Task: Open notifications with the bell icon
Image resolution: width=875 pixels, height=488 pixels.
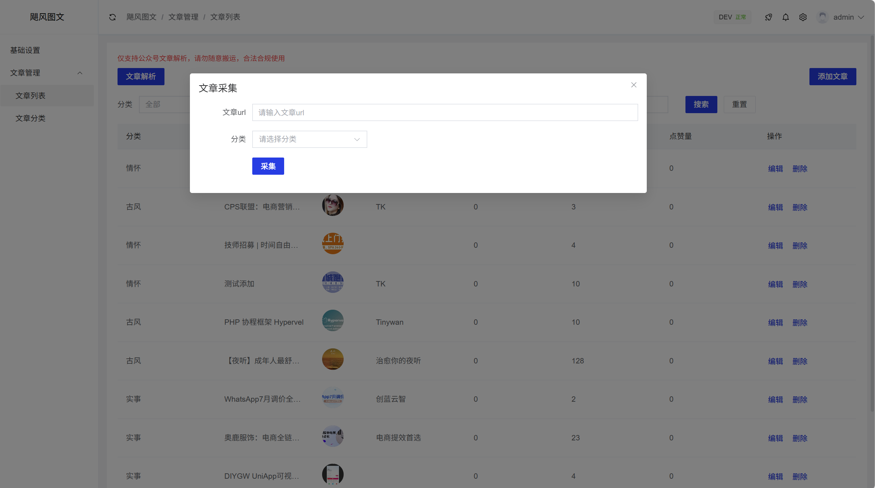Action: (785, 17)
